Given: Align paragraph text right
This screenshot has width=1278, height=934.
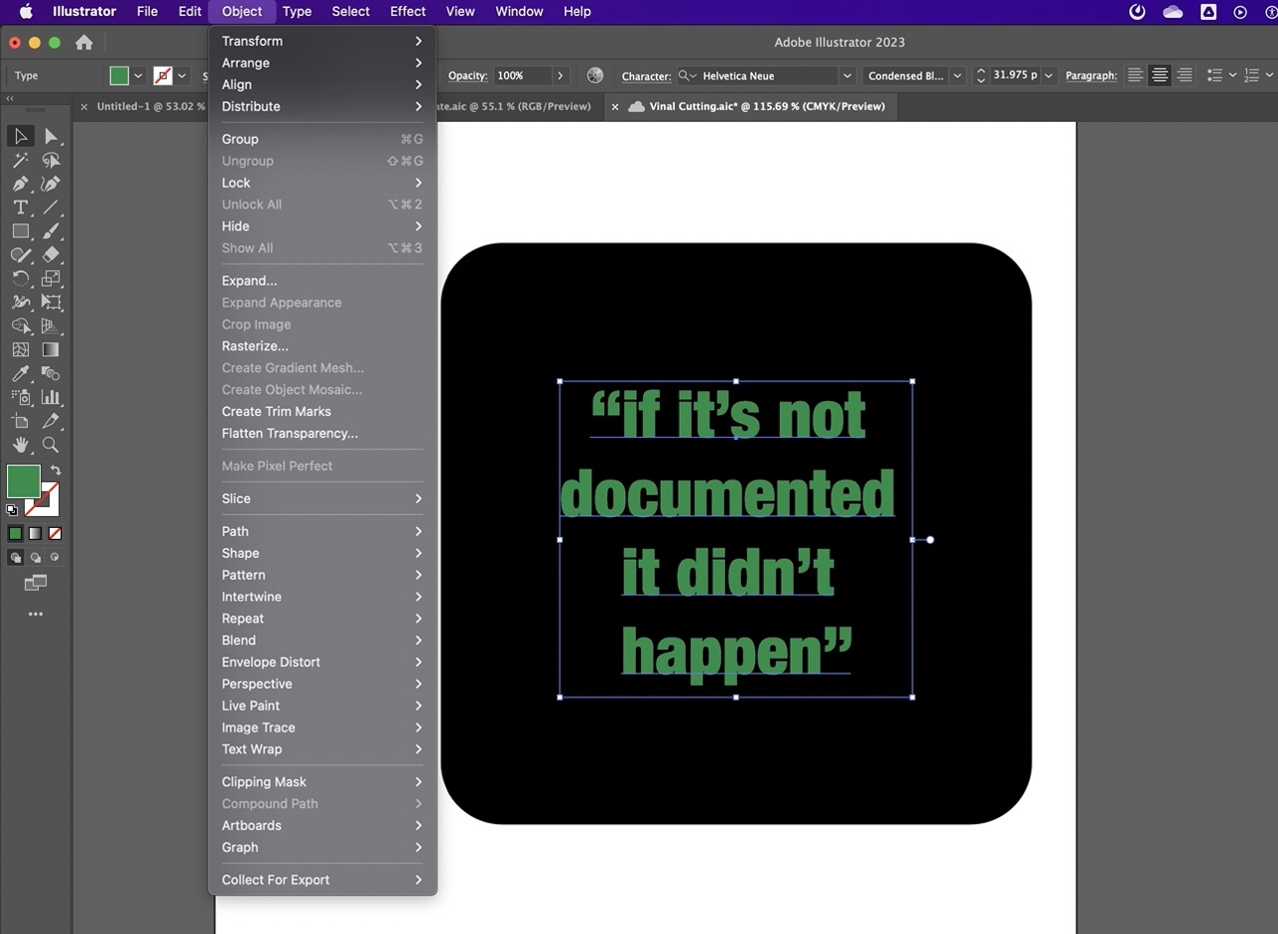Looking at the screenshot, I should pyautogui.click(x=1184, y=76).
